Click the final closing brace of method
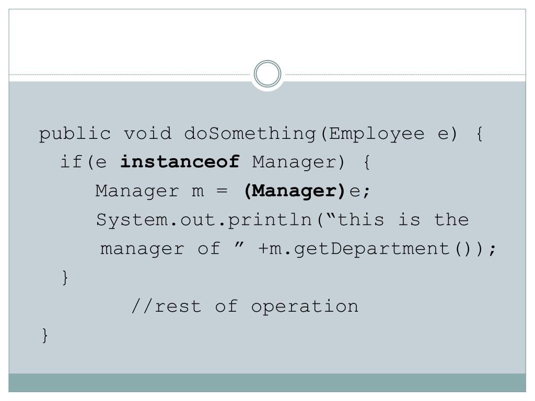The width and height of the screenshot is (535, 401). pyautogui.click(x=45, y=335)
